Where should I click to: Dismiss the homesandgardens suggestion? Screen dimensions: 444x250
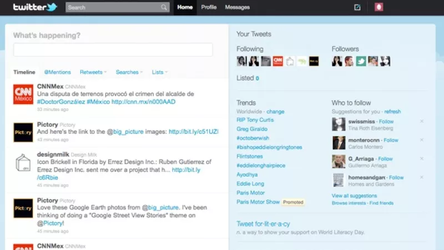tap(422, 177)
